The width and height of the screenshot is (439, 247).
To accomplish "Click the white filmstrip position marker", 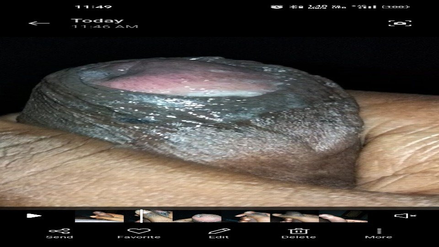I will (142, 216).
